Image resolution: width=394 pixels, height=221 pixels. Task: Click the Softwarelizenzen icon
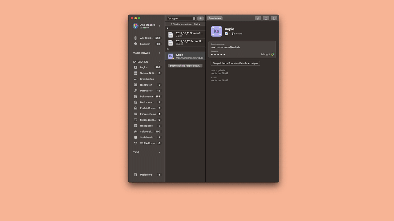click(135, 131)
